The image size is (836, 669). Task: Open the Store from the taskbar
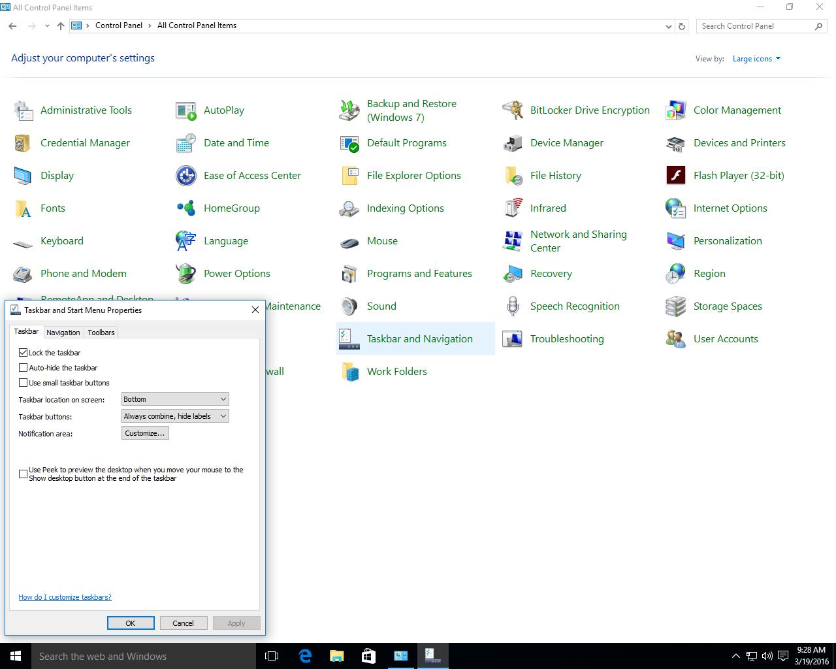pyautogui.click(x=368, y=656)
